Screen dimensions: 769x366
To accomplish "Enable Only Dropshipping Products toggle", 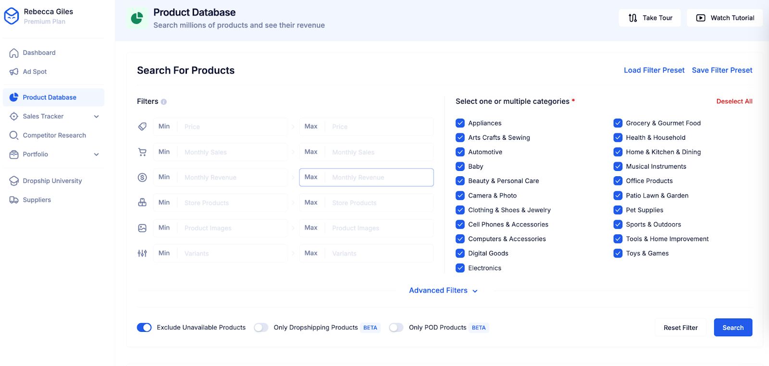I will [x=261, y=328].
